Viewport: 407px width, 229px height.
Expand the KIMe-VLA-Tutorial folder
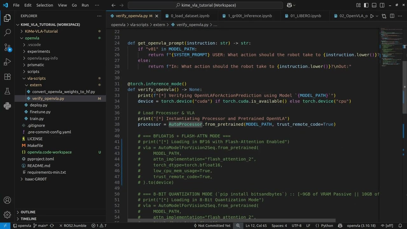pyautogui.click(x=41, y=31)
